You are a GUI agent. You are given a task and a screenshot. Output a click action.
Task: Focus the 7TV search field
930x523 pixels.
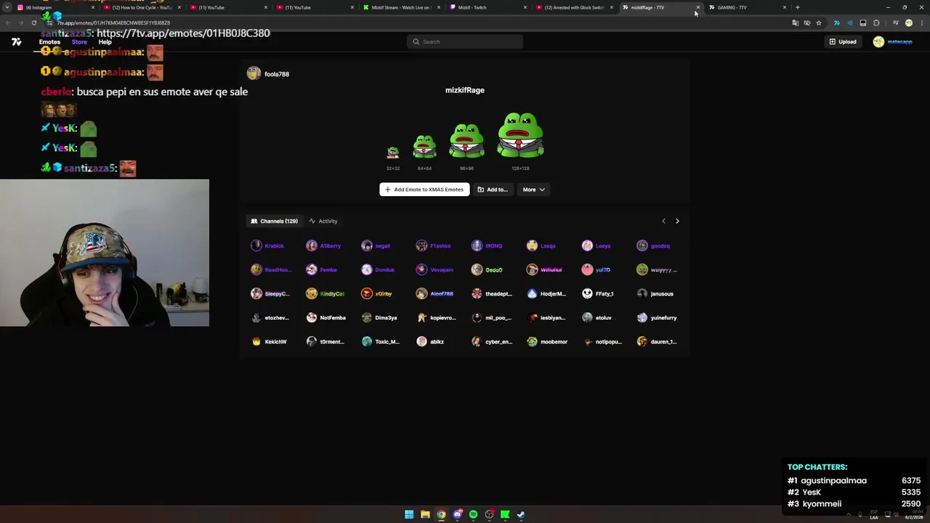465,41
